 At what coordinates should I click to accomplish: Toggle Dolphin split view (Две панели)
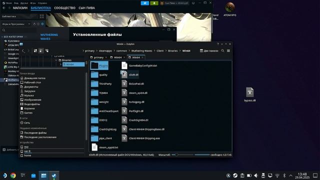click(x=209, y=50)
